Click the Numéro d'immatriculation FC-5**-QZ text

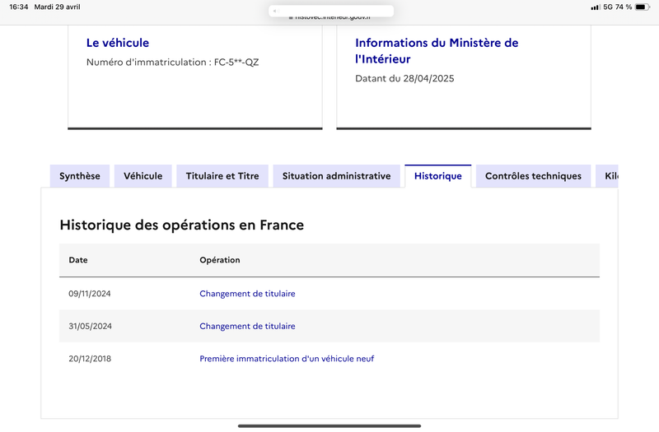tap(172, 63)
